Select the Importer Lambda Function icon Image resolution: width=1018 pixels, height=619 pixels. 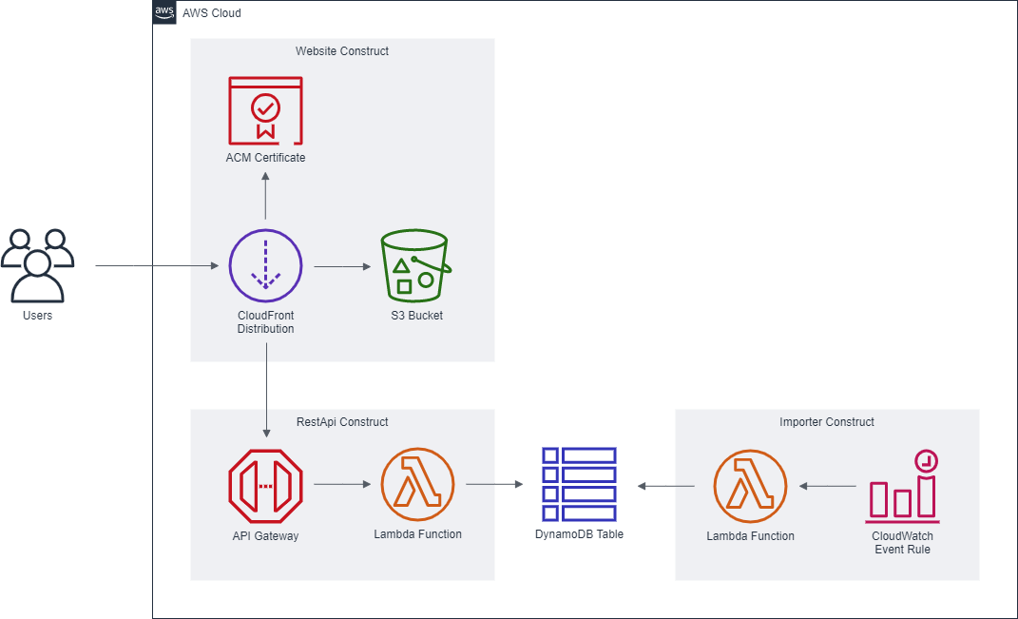tap(751, 486)
